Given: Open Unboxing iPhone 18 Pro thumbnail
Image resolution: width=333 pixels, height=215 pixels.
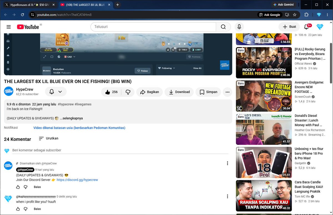Looking at the screenshot, I should tap(264, 162).
